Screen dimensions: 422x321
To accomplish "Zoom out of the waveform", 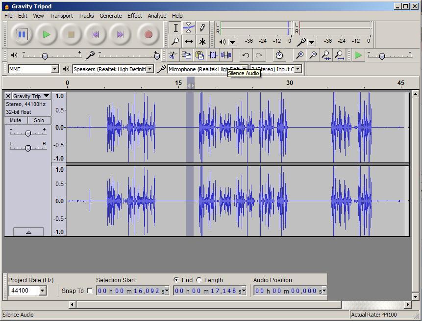I will (x=313, y=55).
